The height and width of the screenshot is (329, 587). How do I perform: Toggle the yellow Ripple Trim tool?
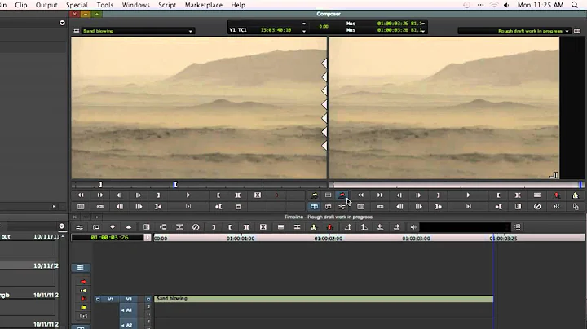click(83, 307)
